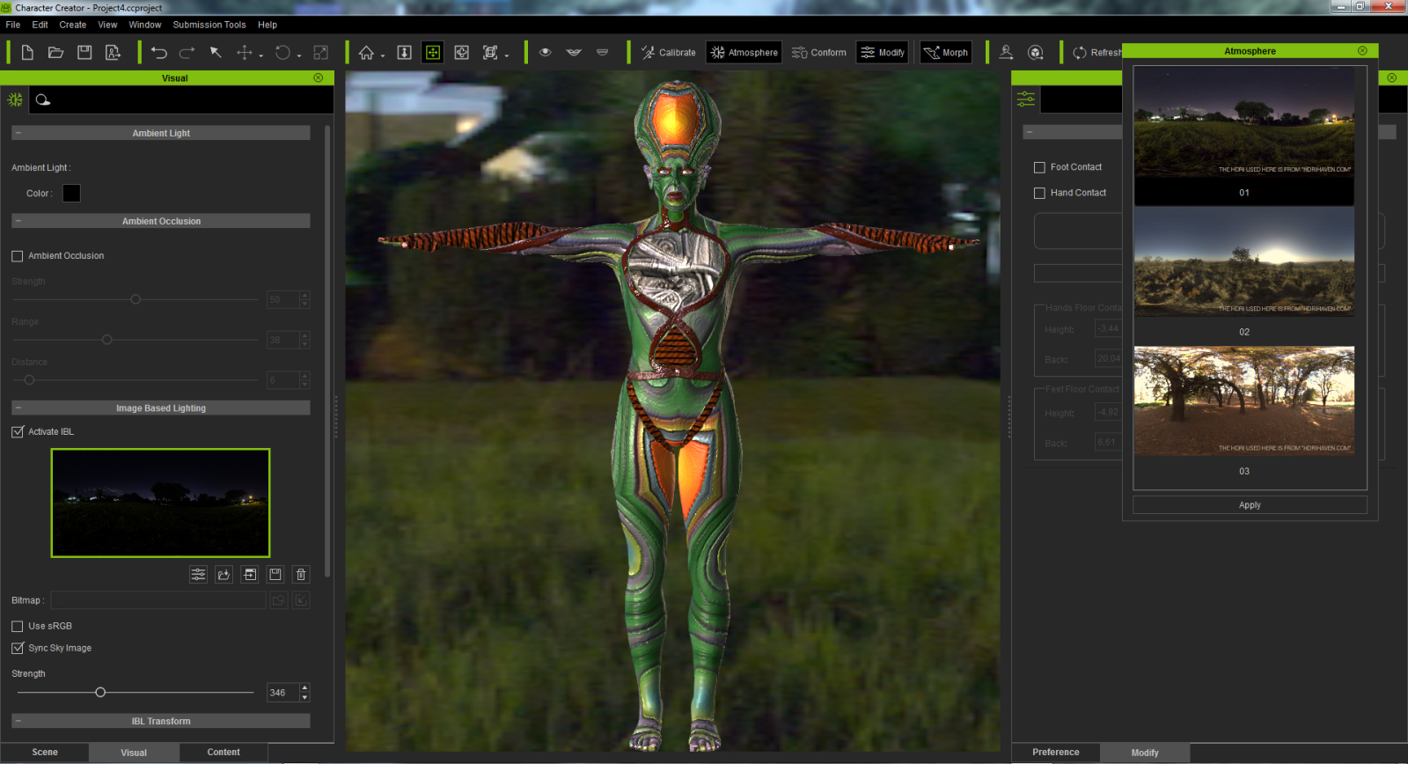Open the second Visual panel tab with the brush icon
The image size is (1408, 764).
42,99
